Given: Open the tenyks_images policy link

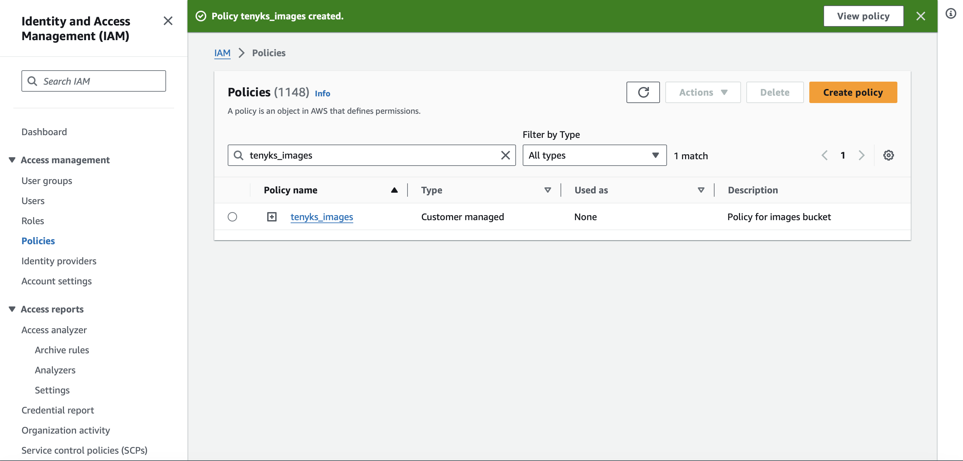Looking at the screenshot, I should [x=321, y=217].
